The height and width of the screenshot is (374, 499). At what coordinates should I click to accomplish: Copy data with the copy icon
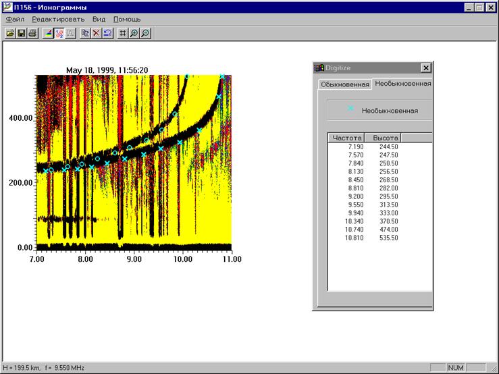tap(85, 33)
